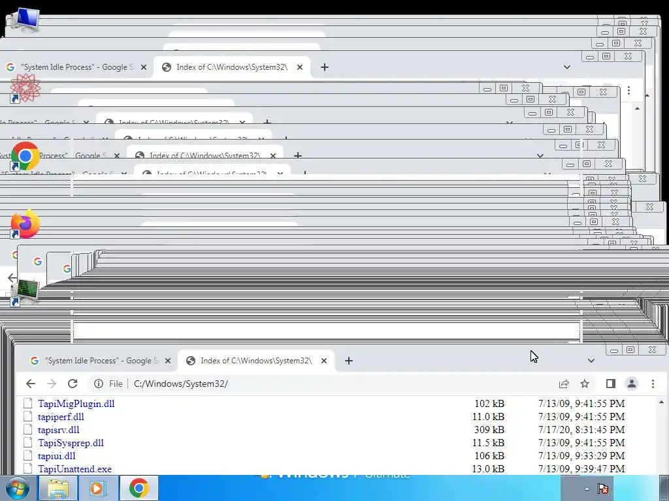The height and width of the screenshot is (501, 669).
Task: Close Index of System32 tab in top background window
Action: tap(299, 67)
